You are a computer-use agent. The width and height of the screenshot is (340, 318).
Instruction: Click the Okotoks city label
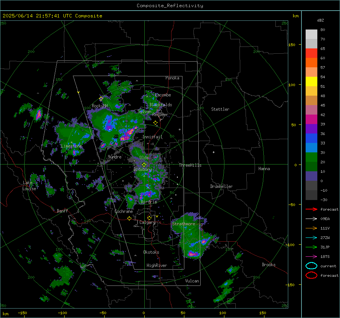click(x=151, y=252)
